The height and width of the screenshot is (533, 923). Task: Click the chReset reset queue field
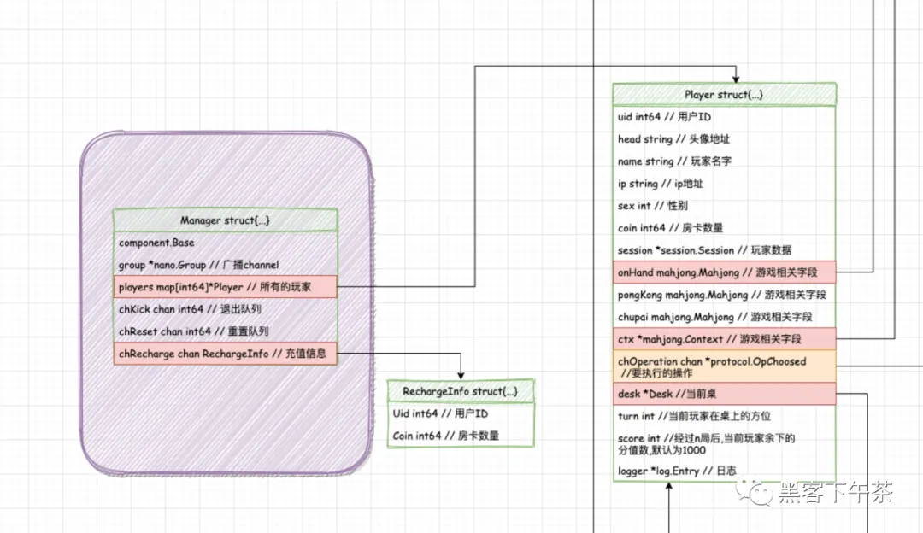click(x=226, y=331)
